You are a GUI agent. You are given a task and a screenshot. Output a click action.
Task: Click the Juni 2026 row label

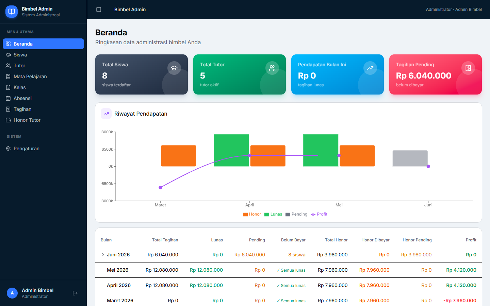click(118, 255)
